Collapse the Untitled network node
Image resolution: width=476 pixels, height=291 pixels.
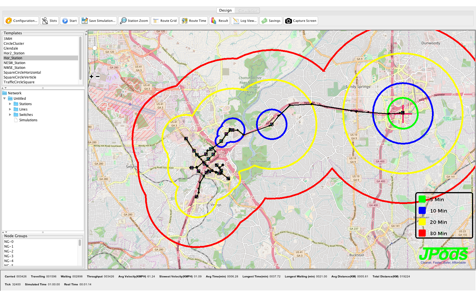pyautogui.click(x=5, y=99)
